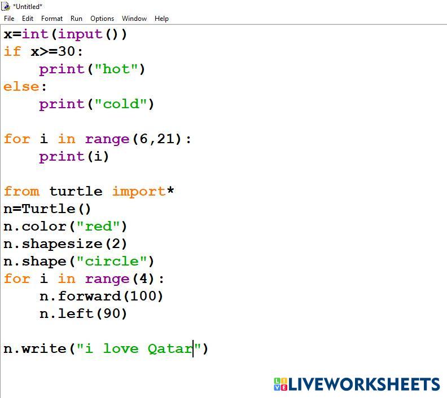Viewport: 447px width, 398px height.
Task: Open the Format menu
Action: (52, 19)
